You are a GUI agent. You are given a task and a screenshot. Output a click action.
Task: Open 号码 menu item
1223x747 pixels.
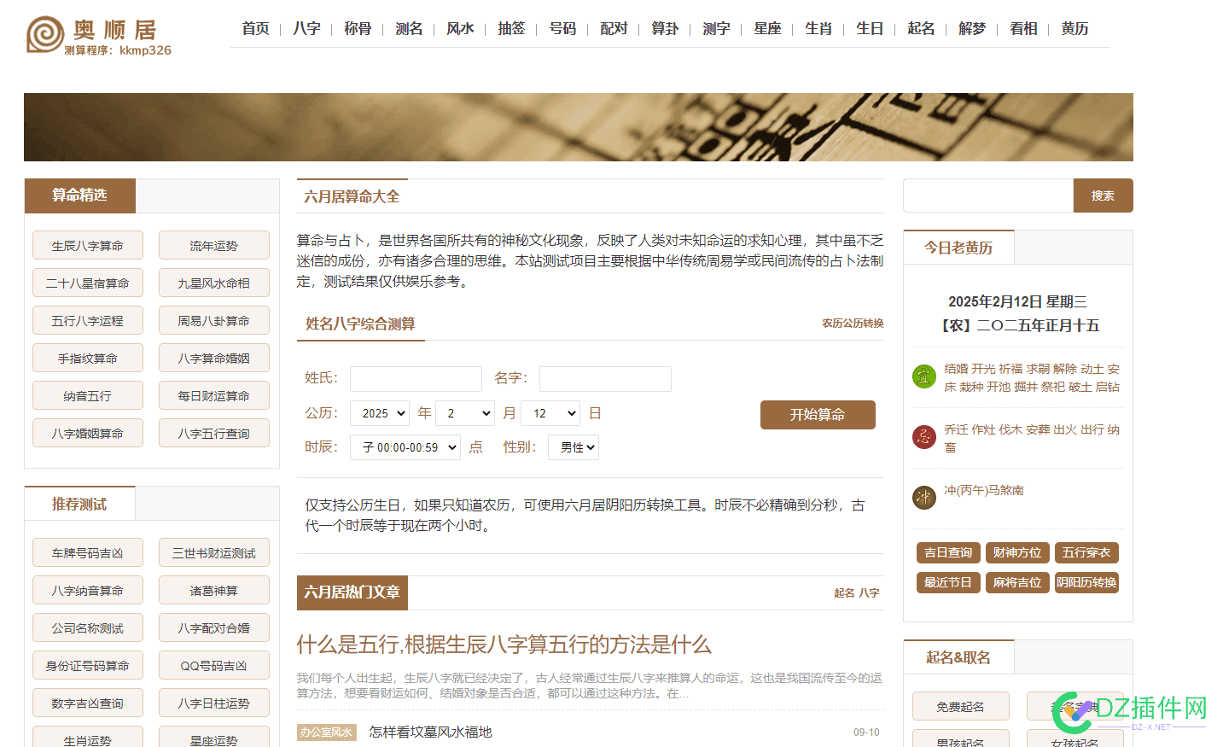(562, 29)
